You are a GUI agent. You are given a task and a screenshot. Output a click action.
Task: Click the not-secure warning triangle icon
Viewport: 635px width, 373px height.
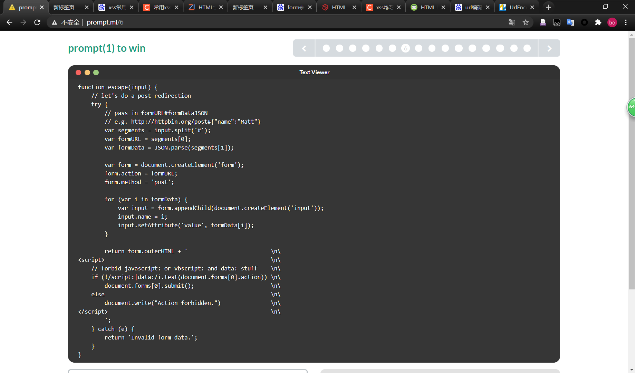click(55, 22)
